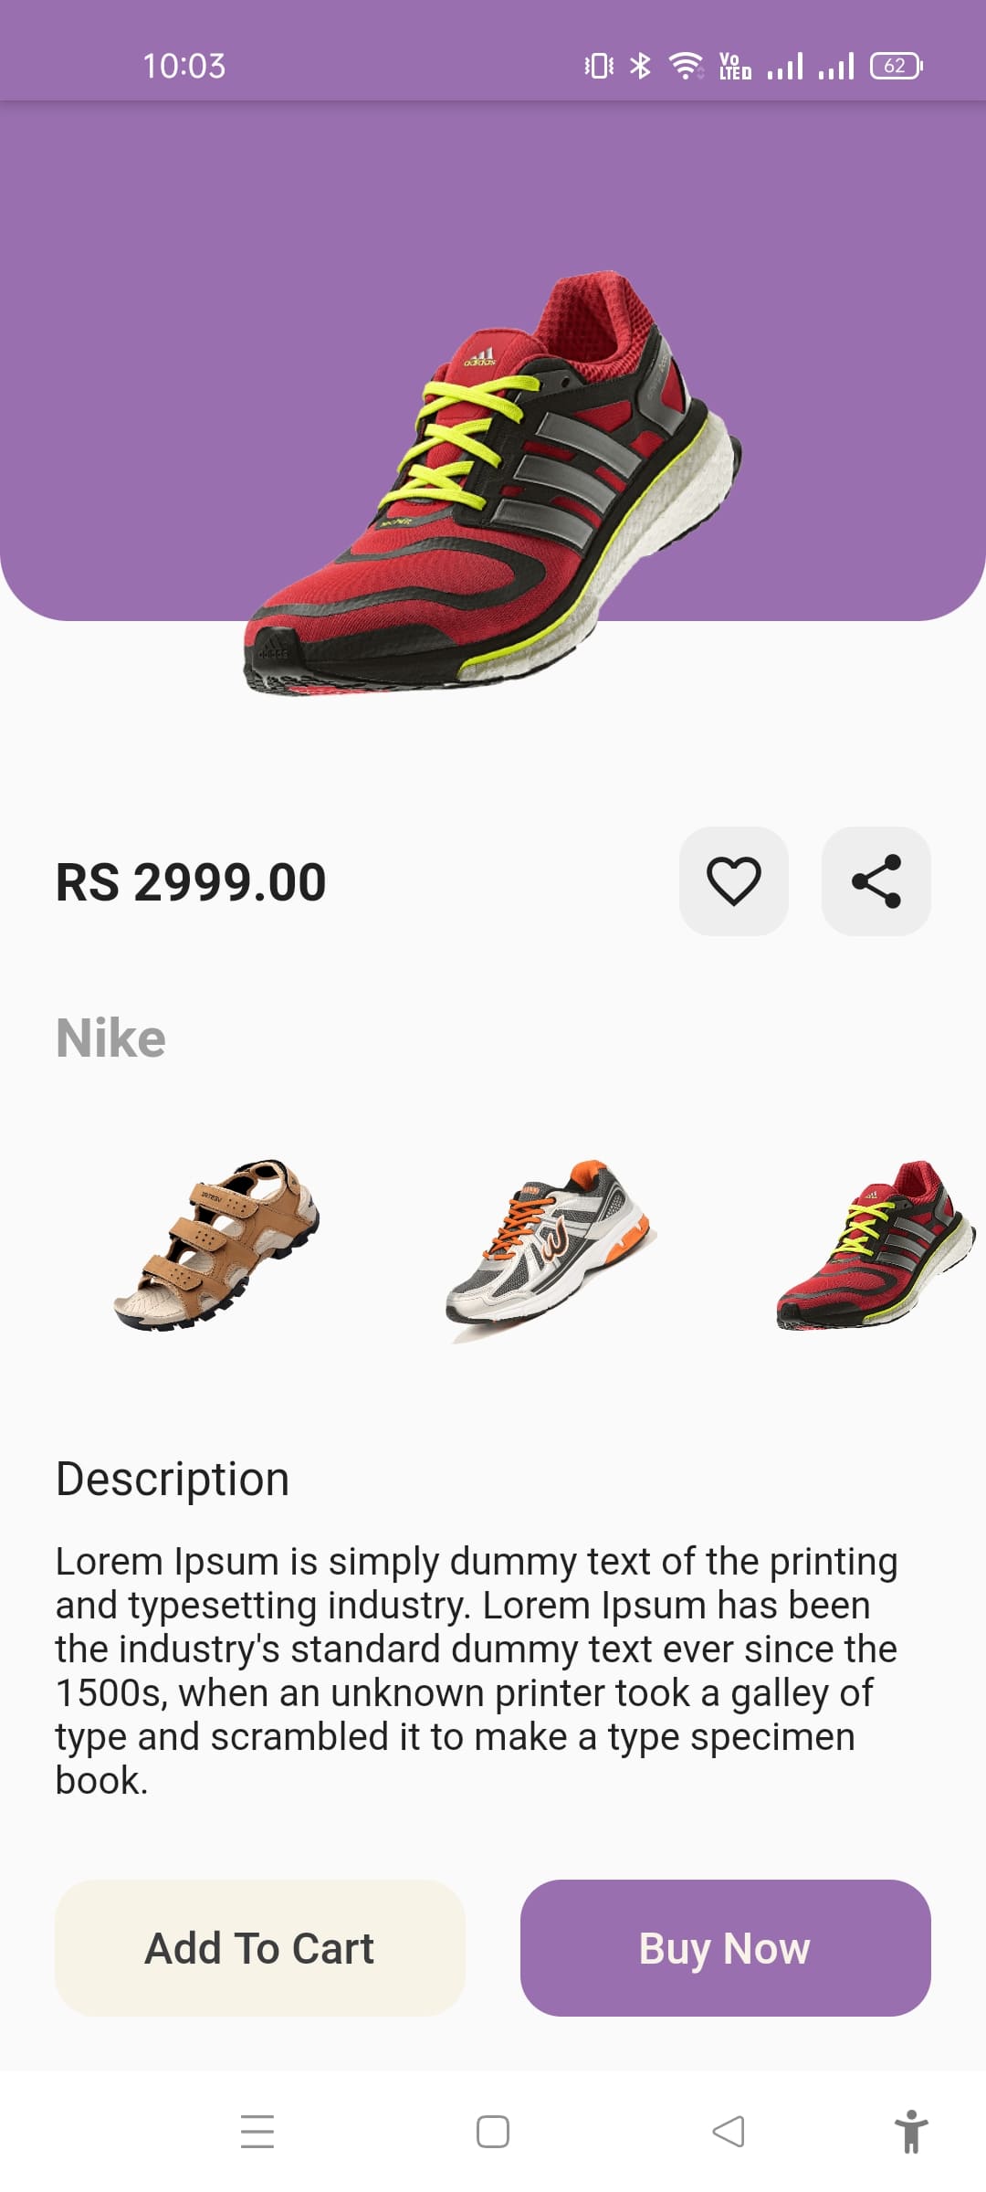Tap the RS 2999.00 price text
The width and height of the screenshot is (986, 2192).
[x=191, y=882]
